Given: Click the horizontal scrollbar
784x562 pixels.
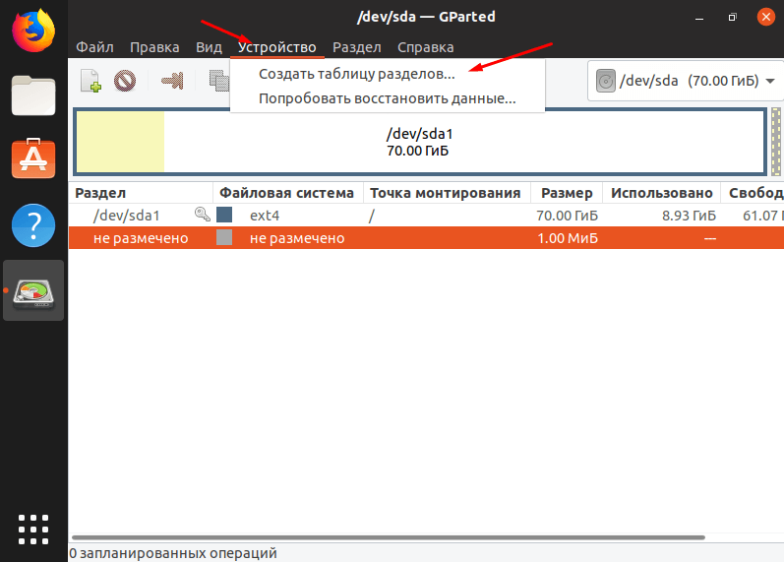Looking at the screenshot, I should point(388,537).
